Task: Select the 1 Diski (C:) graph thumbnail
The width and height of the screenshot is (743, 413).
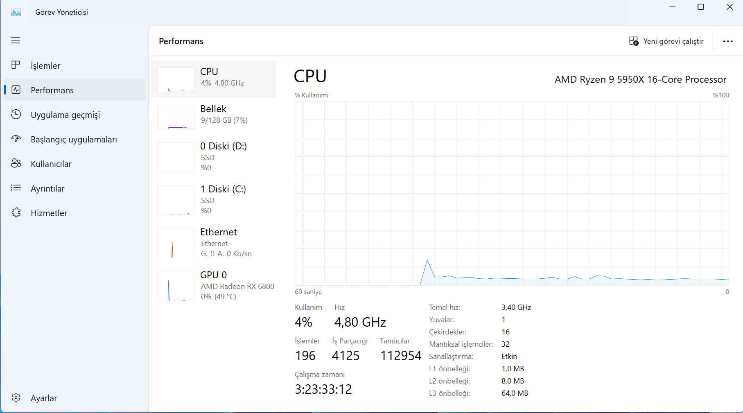Action: click(x=176, y=200)
